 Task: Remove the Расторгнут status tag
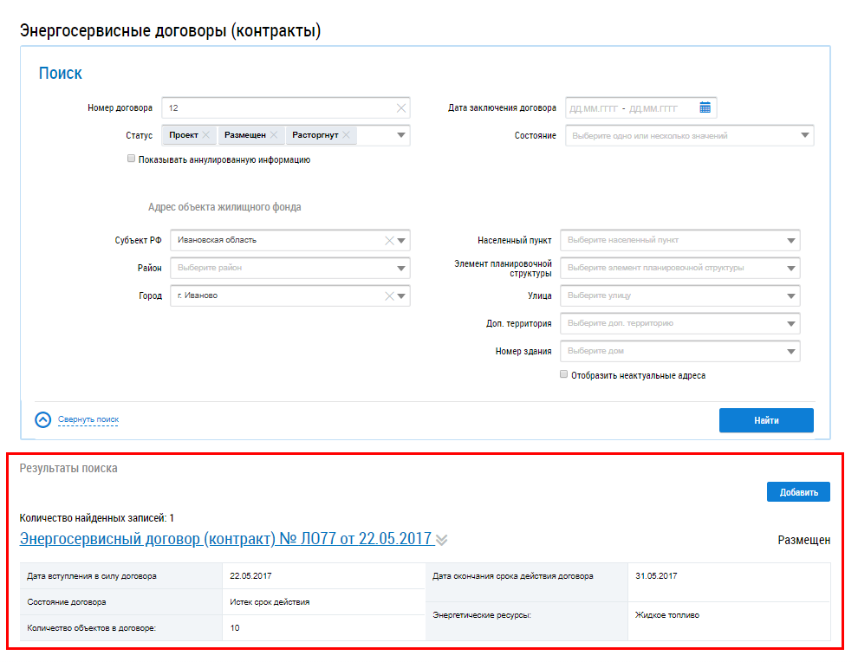pyautogui.click(x=346, y=135)
